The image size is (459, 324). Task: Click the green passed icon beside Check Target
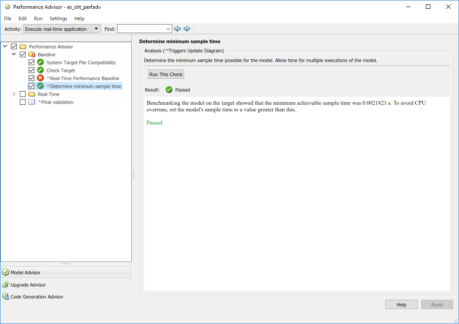click(x=41, y=70)
